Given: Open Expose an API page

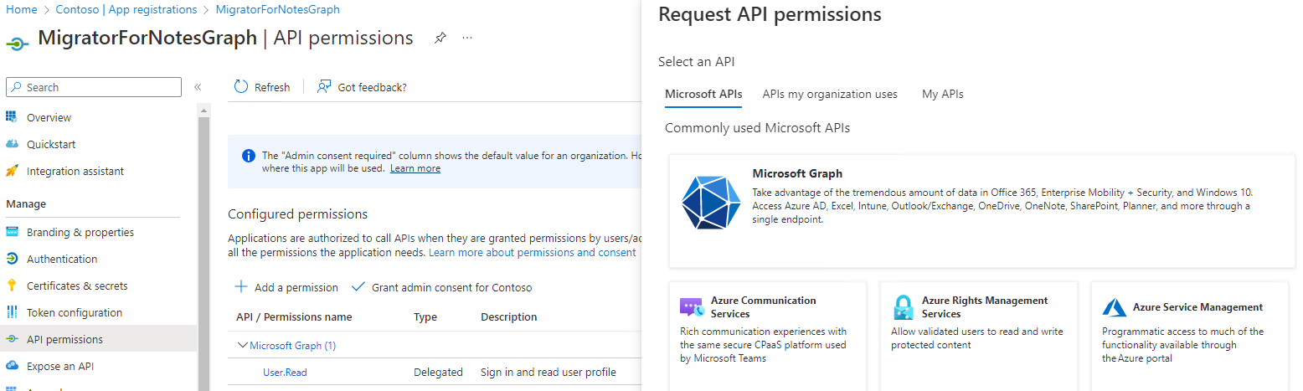Looking at the screenshot, I should tap(60, 366).
